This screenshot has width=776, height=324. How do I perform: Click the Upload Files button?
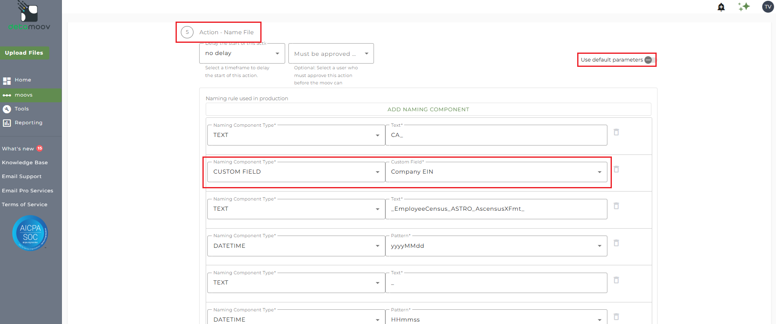tap(24, 53)
